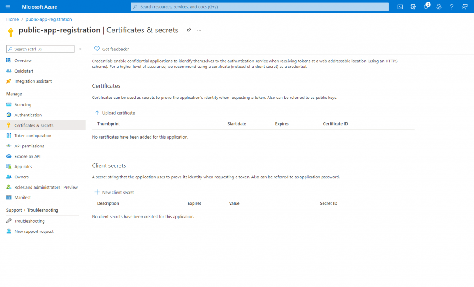Open the Directories and subscriptions filter icon
The height and width of the screenshot is (287, 474).
click(x=413, y=6)
